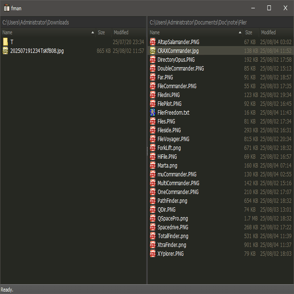294x294 pixels.
Task: Click the PNG icon of FileVoyager.PNG
Action: 152,139
